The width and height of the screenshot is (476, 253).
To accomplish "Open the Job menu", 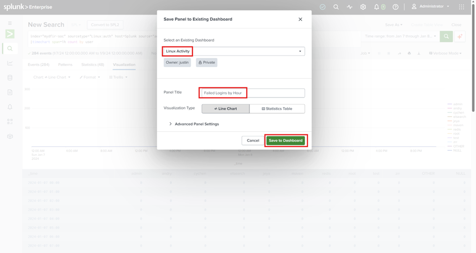I will coord(365,53).
